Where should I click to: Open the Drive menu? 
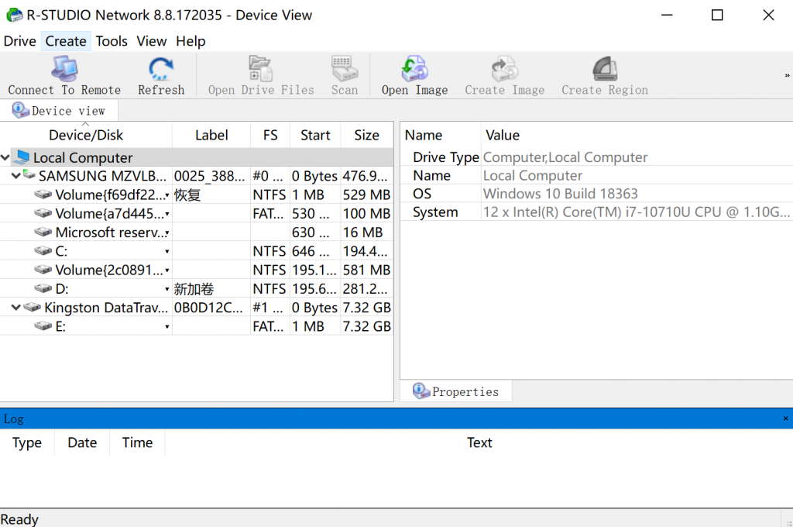(x=19, y=41)
